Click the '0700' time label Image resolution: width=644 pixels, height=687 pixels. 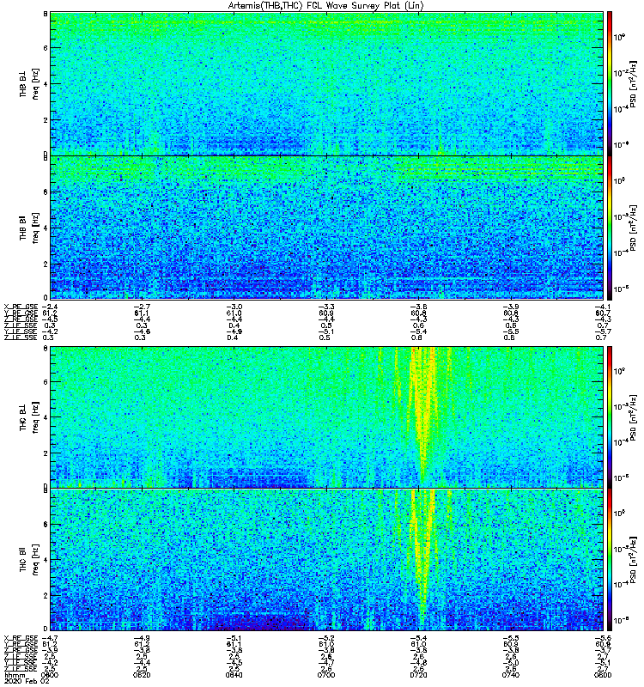pos(326,675)
